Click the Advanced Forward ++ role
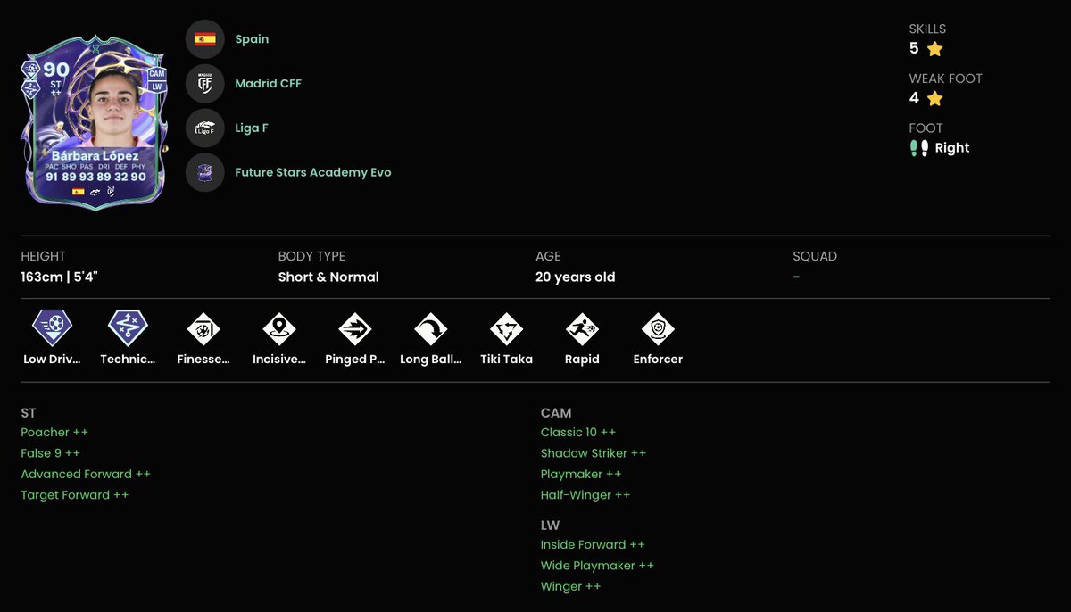 coord(86,474)
